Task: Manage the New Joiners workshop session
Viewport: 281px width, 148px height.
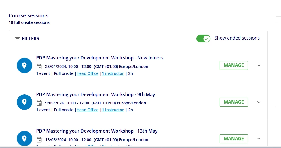Action: pyautogui.click(x=233, y=65)
